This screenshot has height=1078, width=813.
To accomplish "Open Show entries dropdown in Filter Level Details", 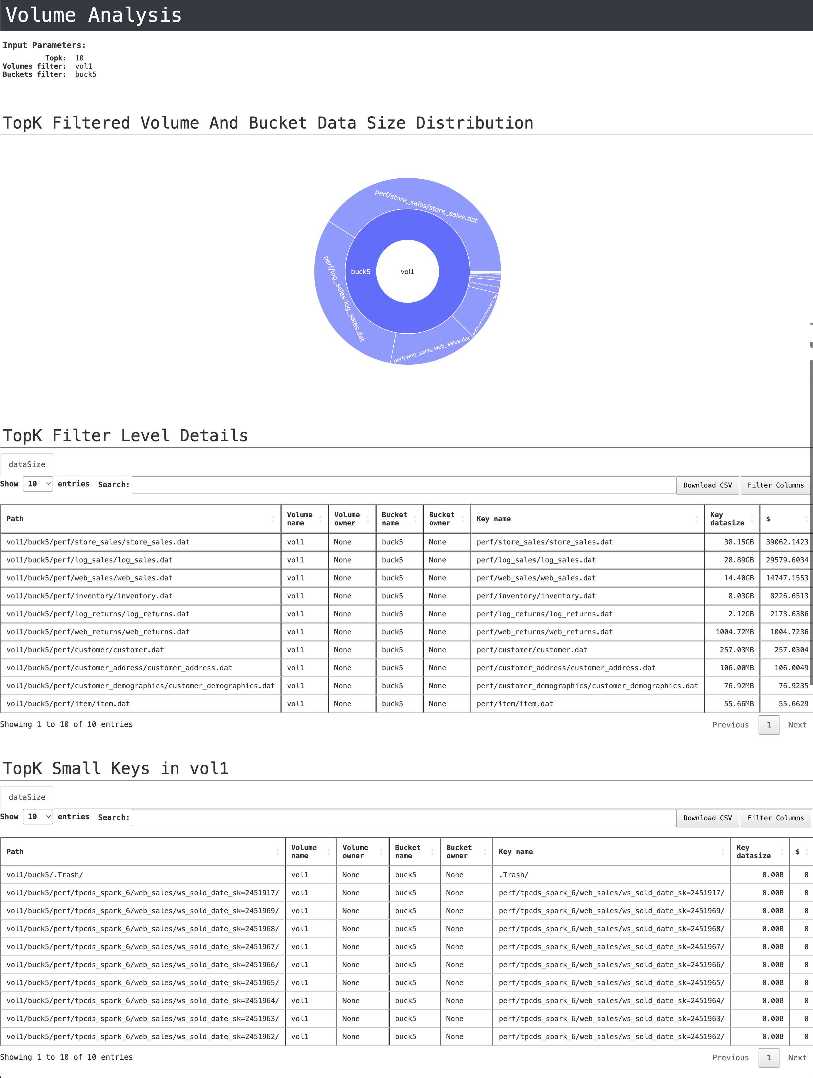I will [x=38, y=484].
